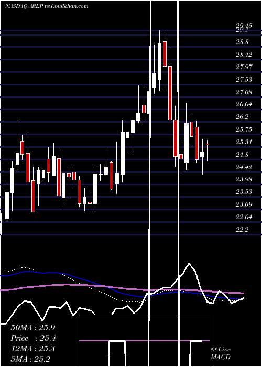Click the 22.2 price axis label
This screenshot has height=367, width=262.
(x=242, y=230)
